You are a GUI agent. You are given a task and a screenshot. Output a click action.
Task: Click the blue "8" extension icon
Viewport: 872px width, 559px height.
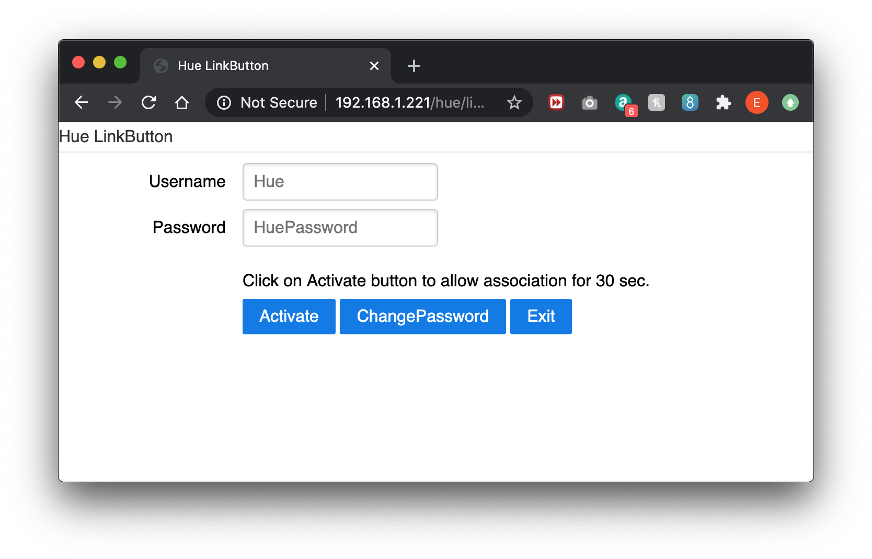(690, 102)
